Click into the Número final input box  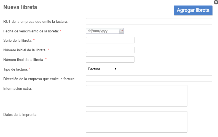pyautogui.click(x=110, y=60)
